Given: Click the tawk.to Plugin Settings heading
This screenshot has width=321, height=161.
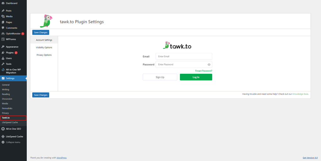Looking at the screenshot, I should (82, 22).
